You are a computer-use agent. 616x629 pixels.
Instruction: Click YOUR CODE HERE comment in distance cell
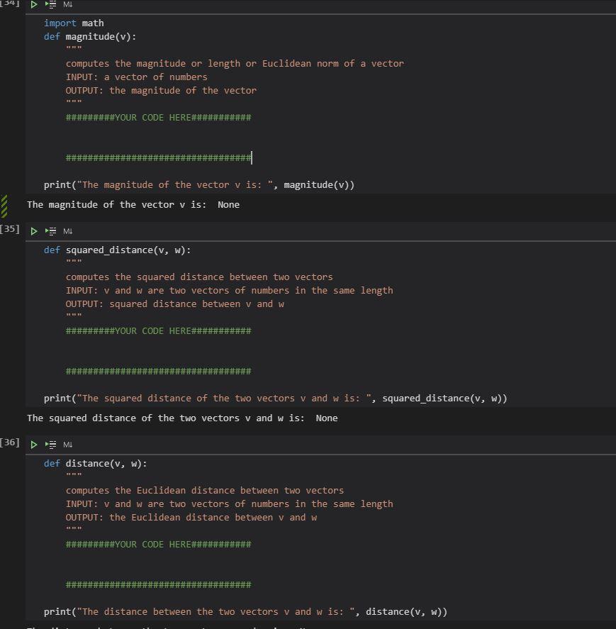point(158,545)
